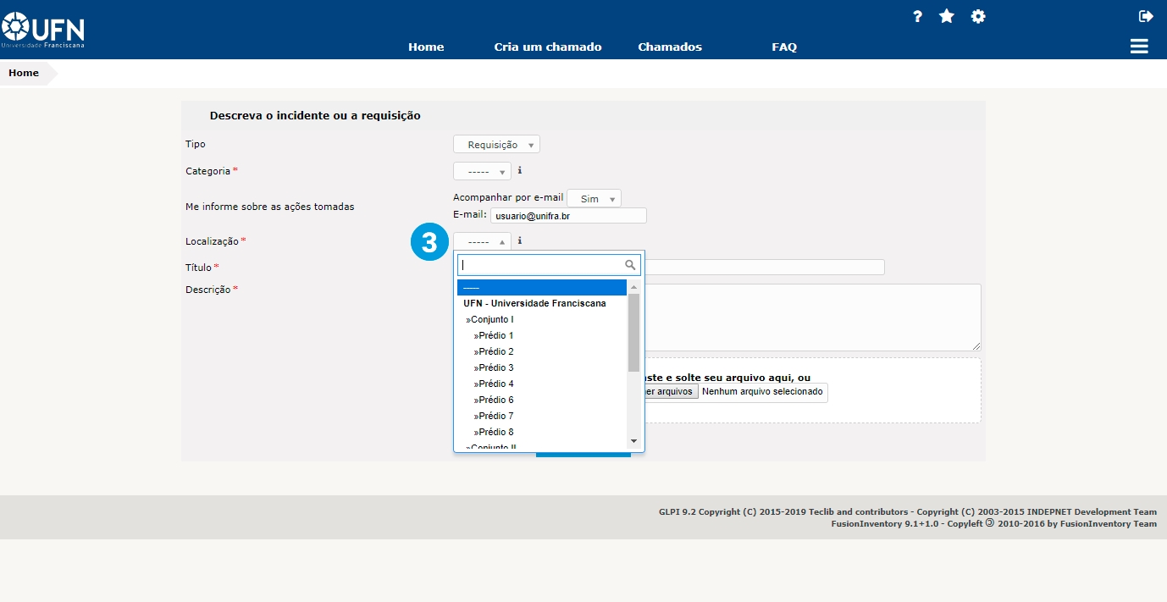
Task: Click the location search field
Action: [x=549, y=265]
